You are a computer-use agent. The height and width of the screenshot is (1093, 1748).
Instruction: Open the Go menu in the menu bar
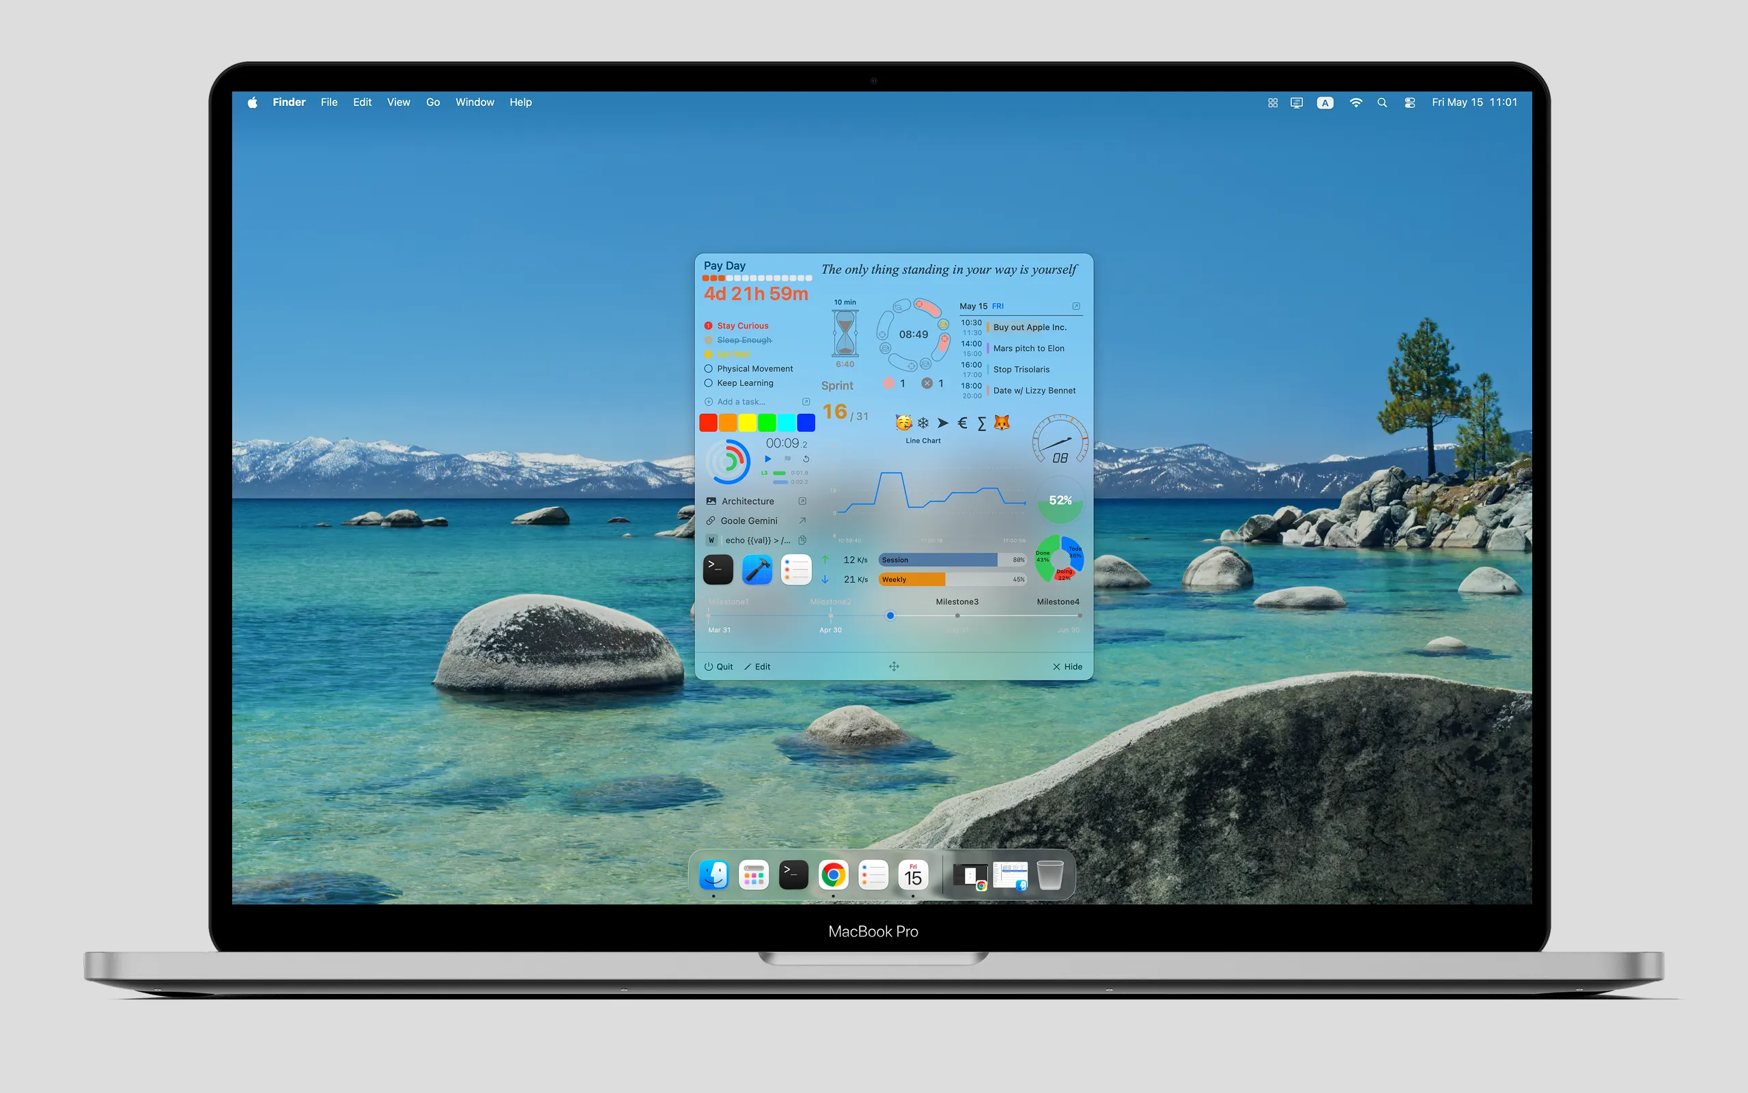tap(433, 102)
